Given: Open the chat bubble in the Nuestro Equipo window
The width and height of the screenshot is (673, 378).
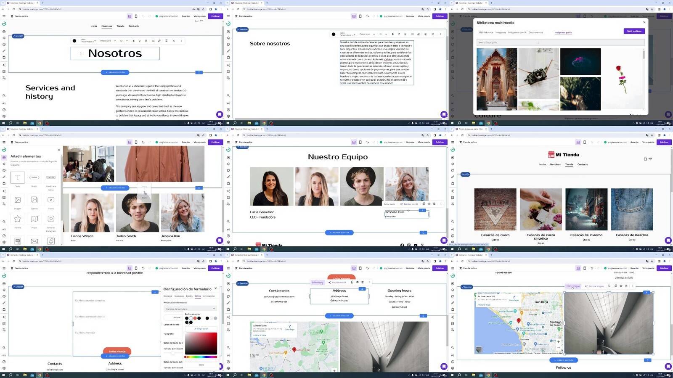Looking at the screenshot, I should [x=444, y=240].
